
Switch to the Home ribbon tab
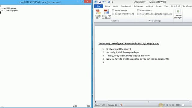pyautogui.click(x=107, y=6)
